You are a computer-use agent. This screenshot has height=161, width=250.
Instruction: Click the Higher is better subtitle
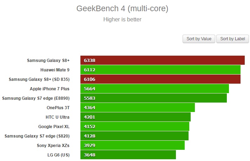(x=122, y=19)
